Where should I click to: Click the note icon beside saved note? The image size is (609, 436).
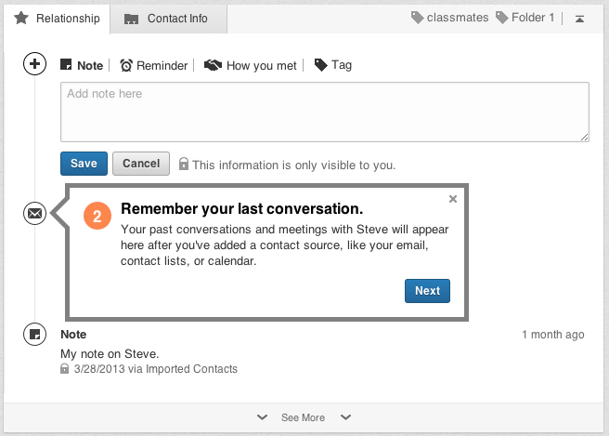tap(34, 333)
